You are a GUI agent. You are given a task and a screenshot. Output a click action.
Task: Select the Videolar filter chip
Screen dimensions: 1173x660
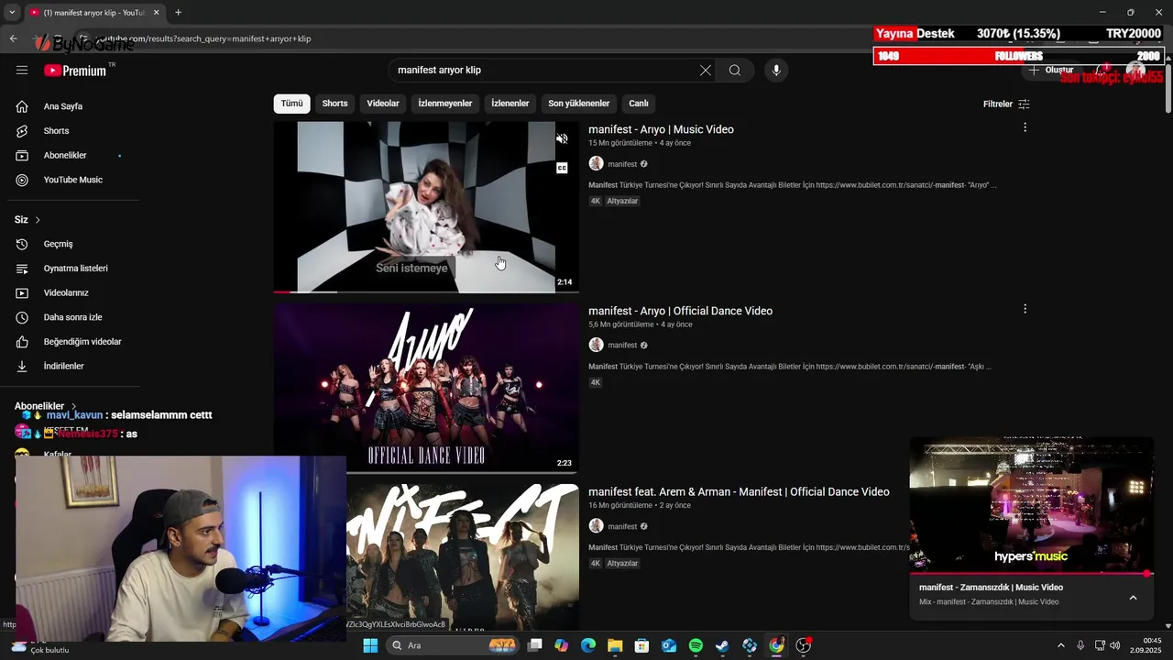coord(383,104)
